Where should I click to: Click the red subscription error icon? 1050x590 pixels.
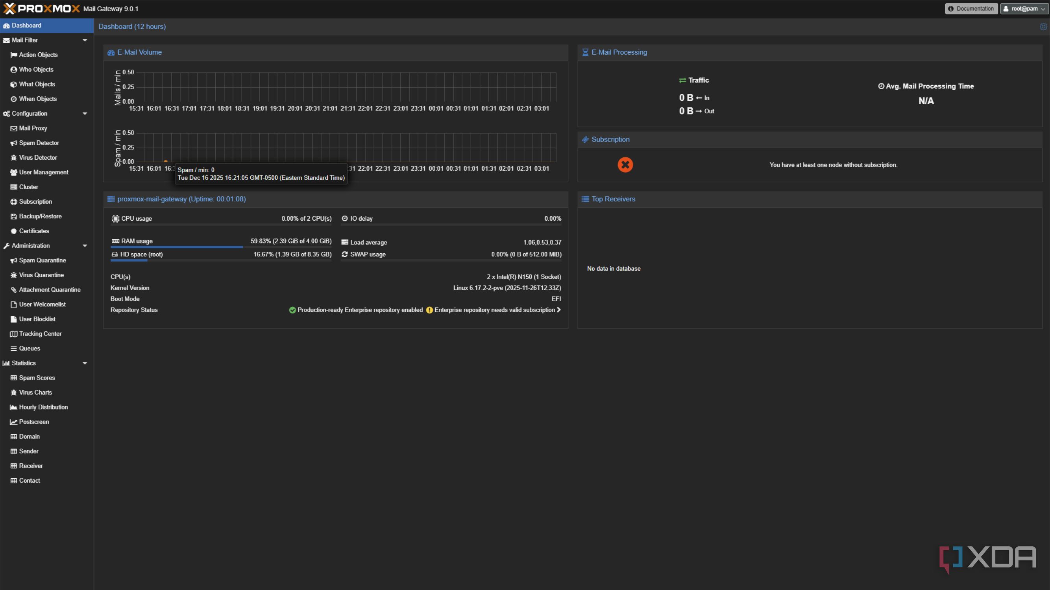click(625, 165)
